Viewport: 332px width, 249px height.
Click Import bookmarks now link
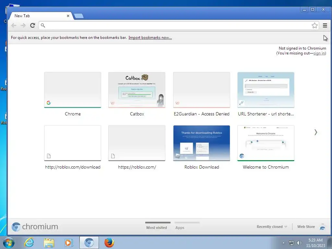coord(150,38)
